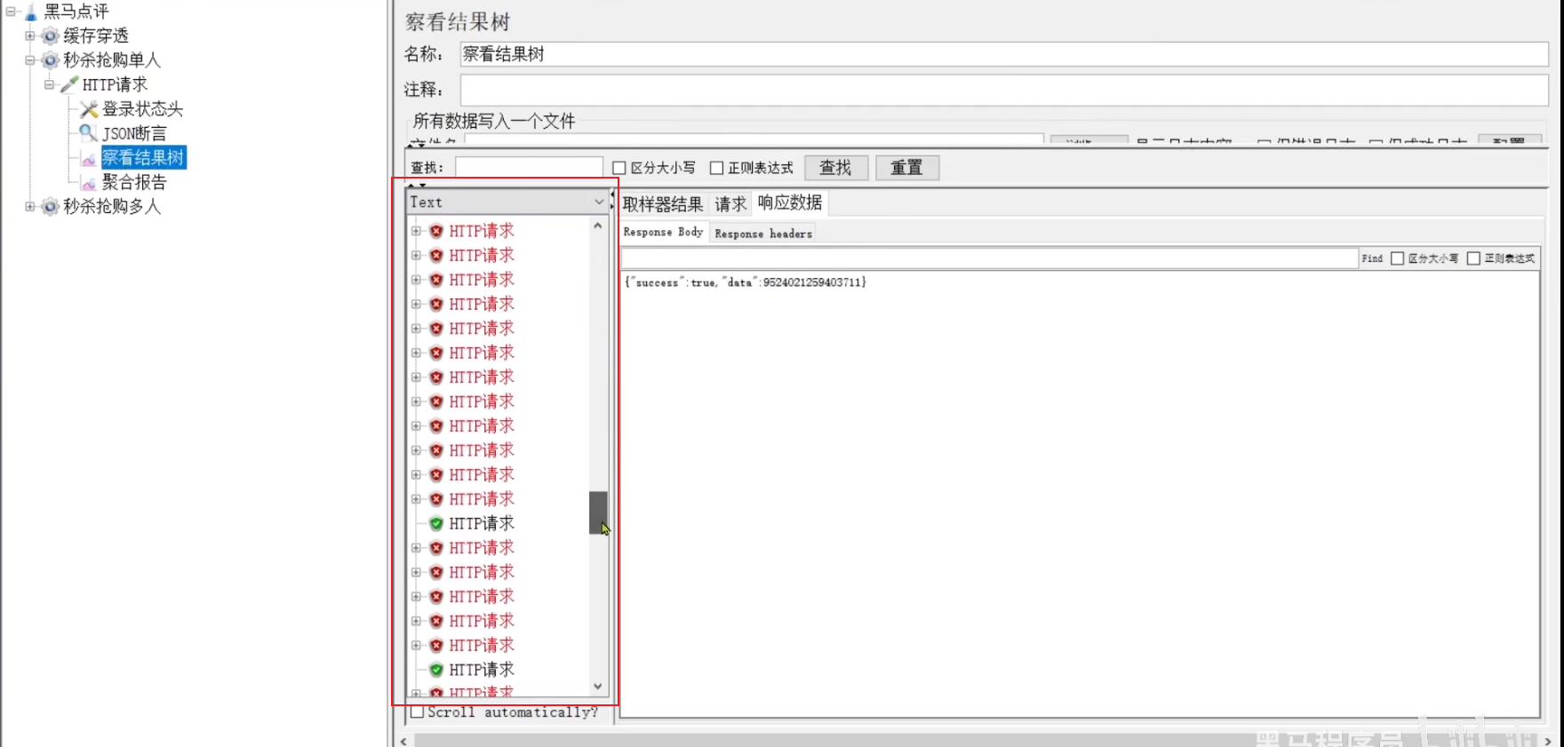Select the Response Body sub-tab

click(x=663, y=233)
